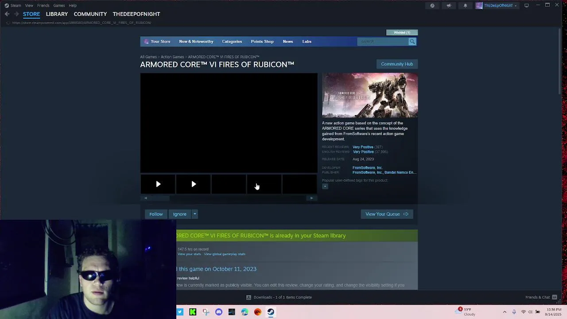Click the Armored Core header artwork
Viewport: 567px width, 319px height.
click(x=370, y=95)
